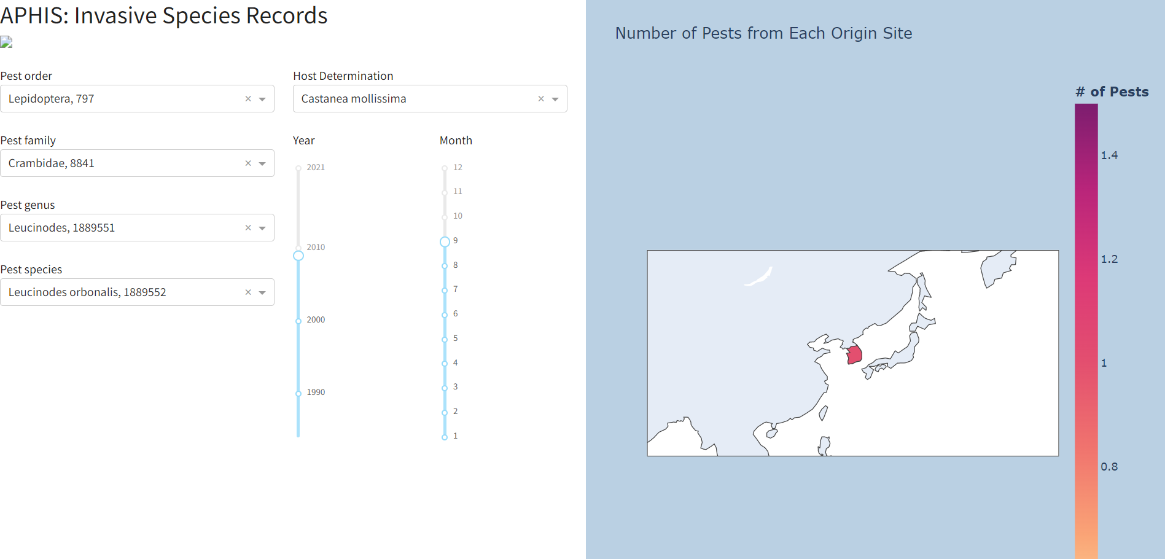Click the broken image icon under the title
This screenshot has width=1165, height=559.
[x=6, y=42]
